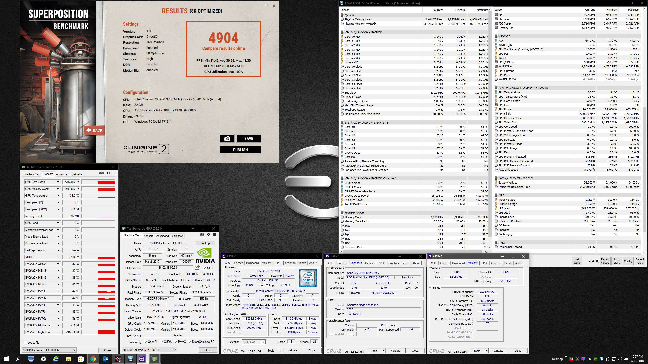Open GPU Core Clock sensor dropdown
The width and height of the screenshot is (648, 364).
58,182
